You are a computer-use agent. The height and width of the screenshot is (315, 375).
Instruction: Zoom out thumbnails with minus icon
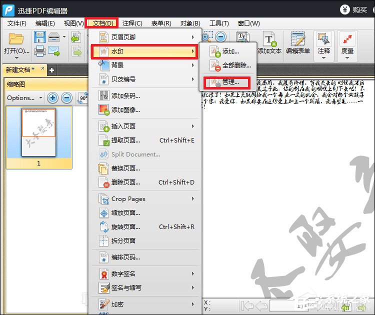[x=66, y=97]
